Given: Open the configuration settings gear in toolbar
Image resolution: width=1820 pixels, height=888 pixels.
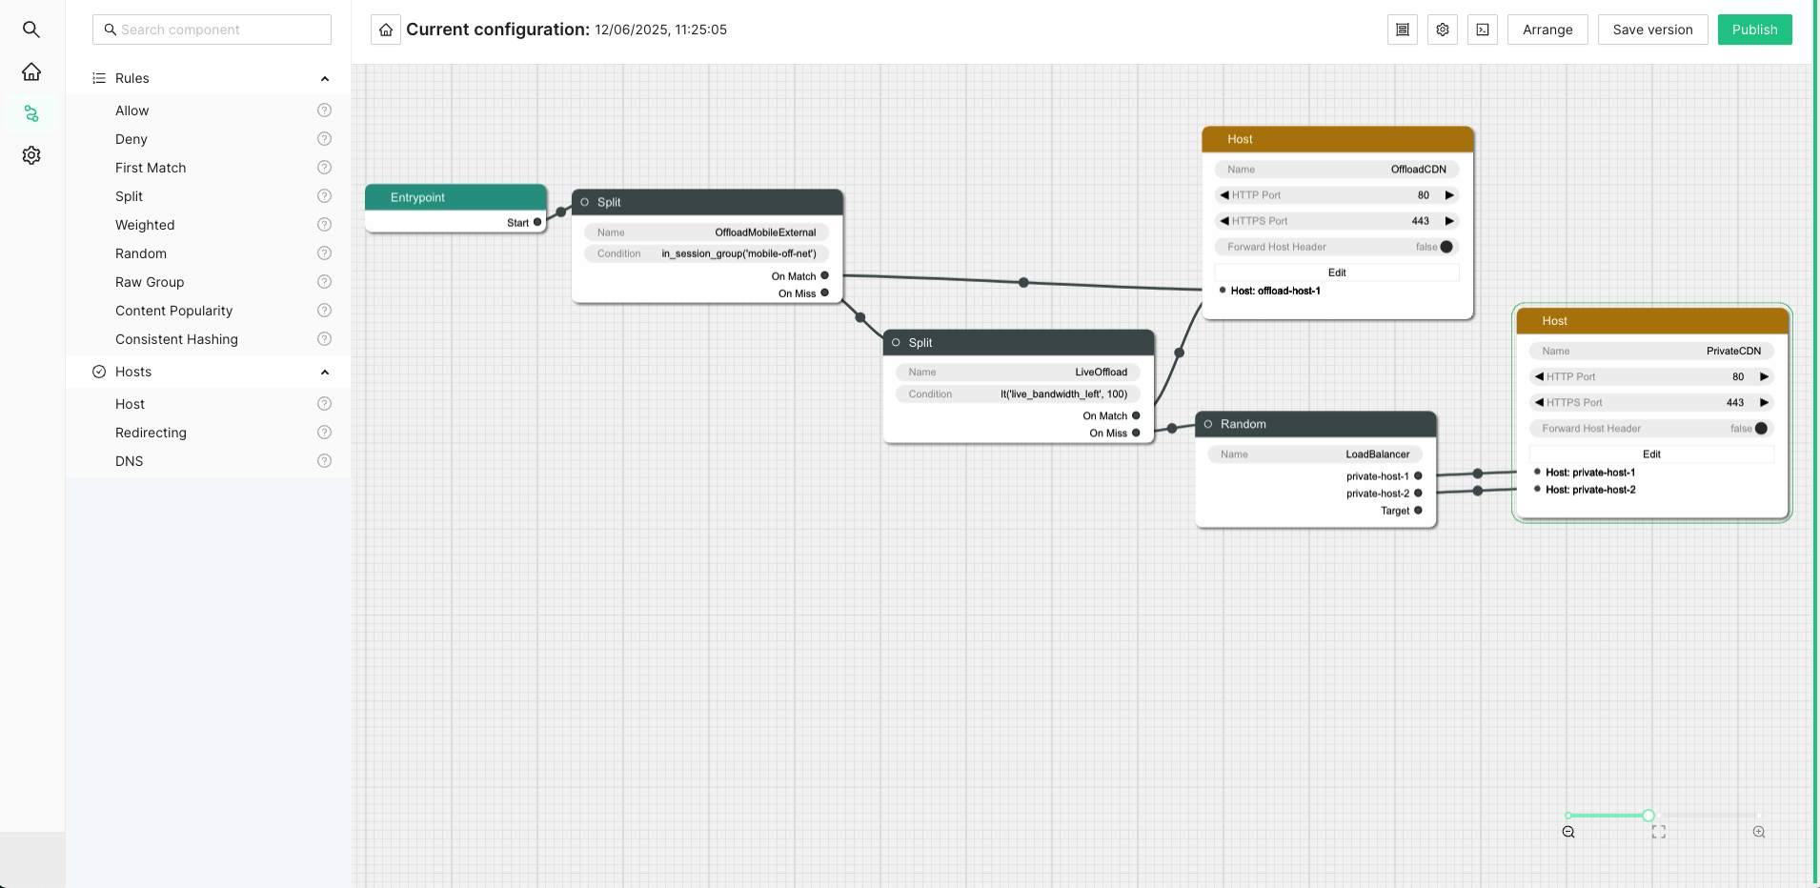Looking at the screenshot, I should pyautogui.click(x=1443, y=30).
